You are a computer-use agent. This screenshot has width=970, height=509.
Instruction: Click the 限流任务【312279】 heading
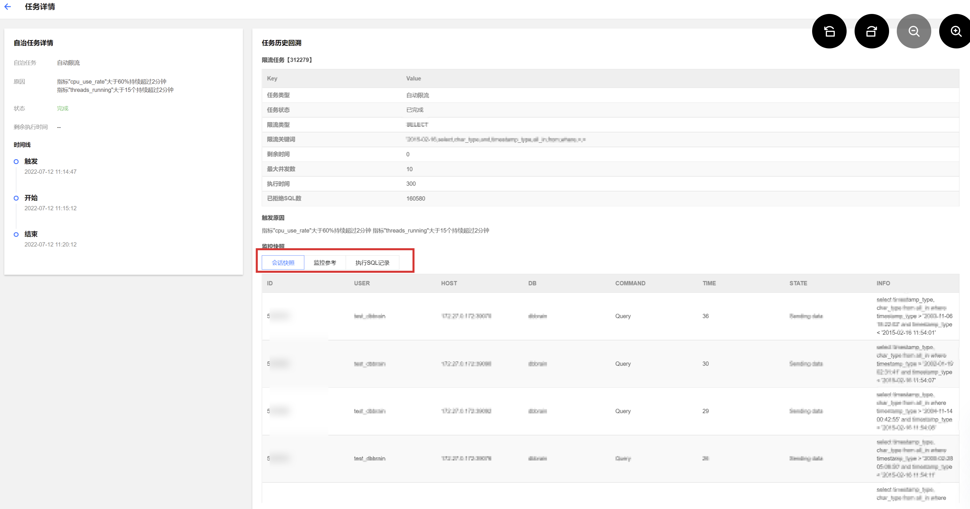pos(287,60)
